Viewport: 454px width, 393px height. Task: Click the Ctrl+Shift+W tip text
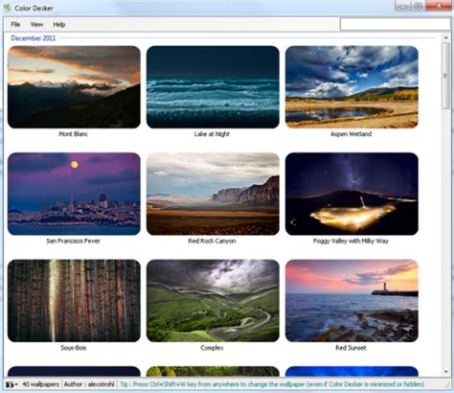pyautogui.click(x=272, y=384)
